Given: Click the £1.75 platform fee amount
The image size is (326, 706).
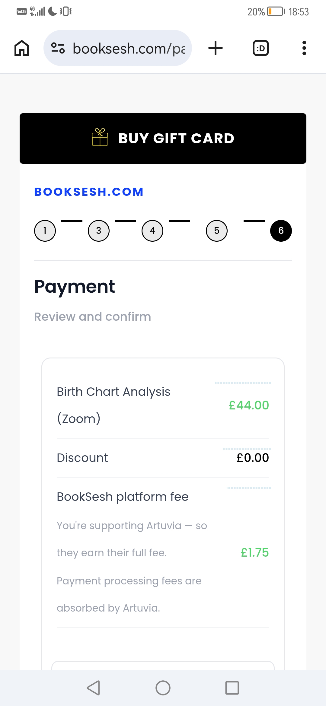Looking at the screenshot, I should tap(254, 552).
